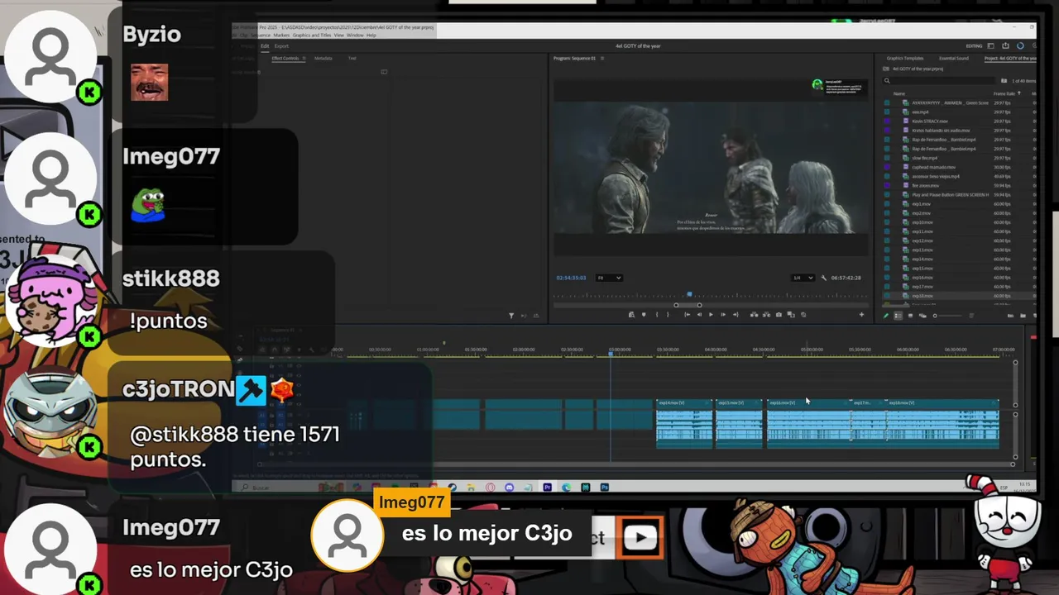Screen dimensions: 1059x595
Task: Click the Lift button in Program monitor
Action: pyautogui.click(x=754, y=315)
